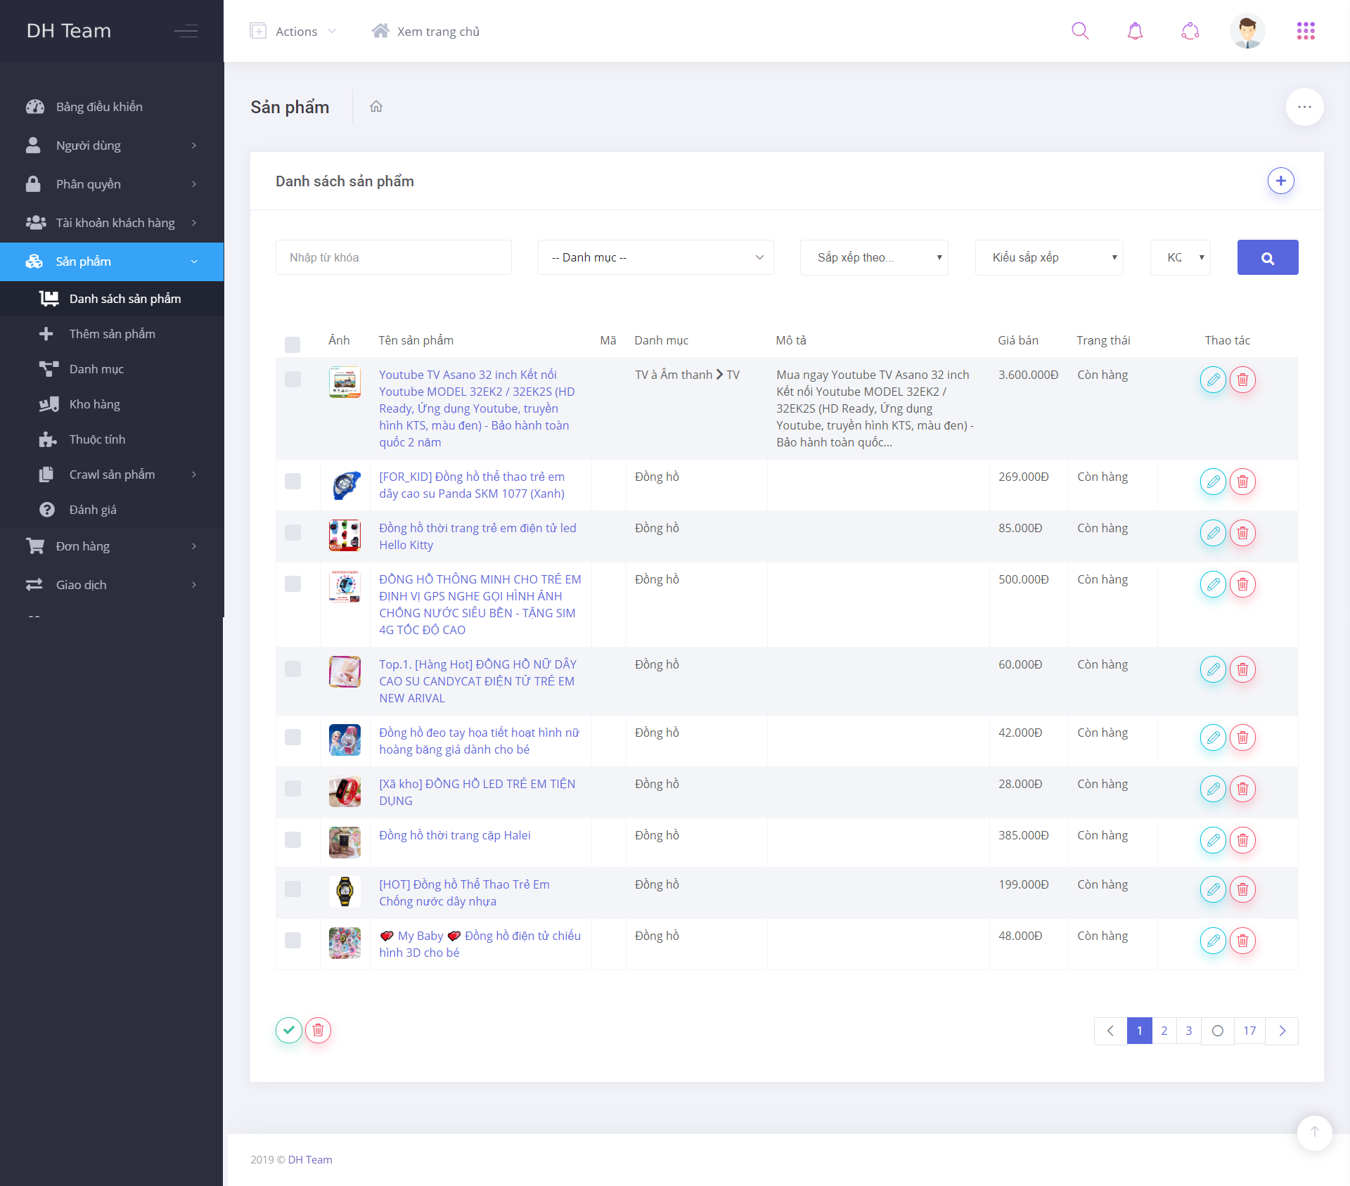Delete the Youtube TV Asano product

tap(1242, 380)
